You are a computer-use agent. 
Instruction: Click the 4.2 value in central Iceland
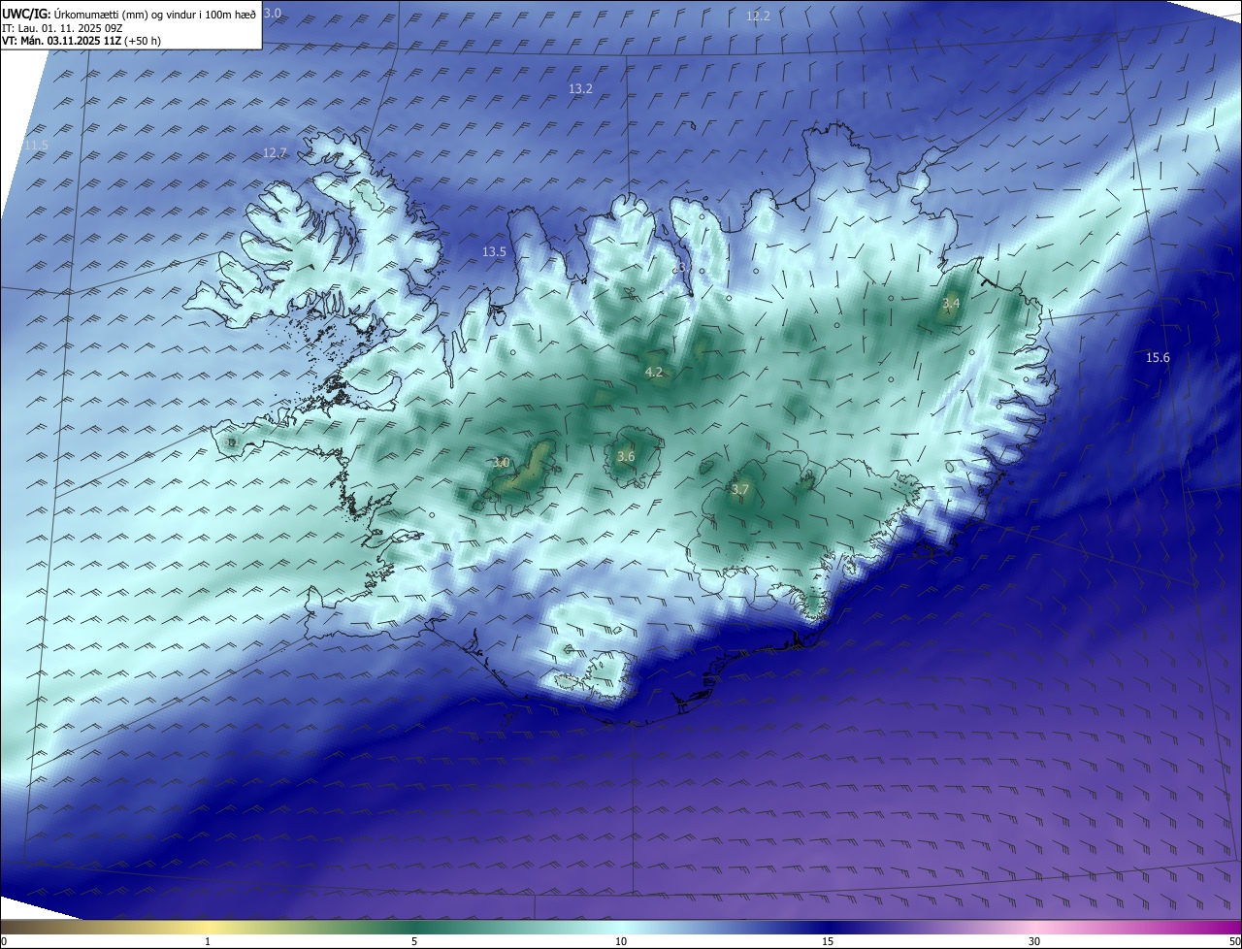654,373
